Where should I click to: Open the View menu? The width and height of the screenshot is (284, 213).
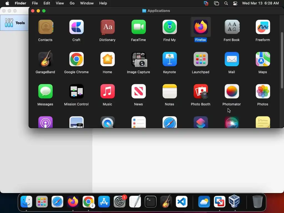(x=60, y=3)
